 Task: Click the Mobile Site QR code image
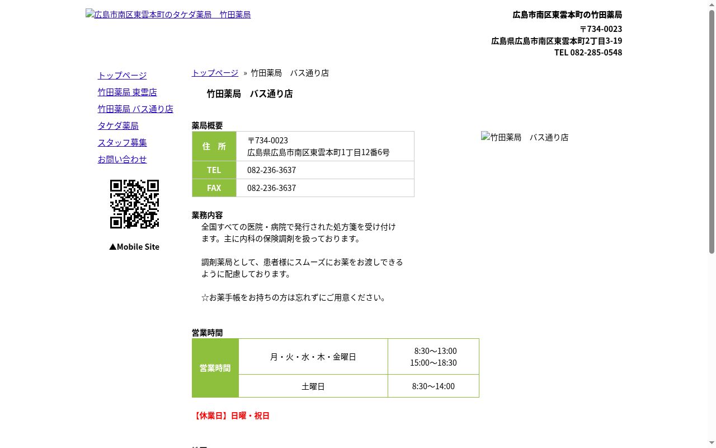pyautogui.click(x=134, y=204)
